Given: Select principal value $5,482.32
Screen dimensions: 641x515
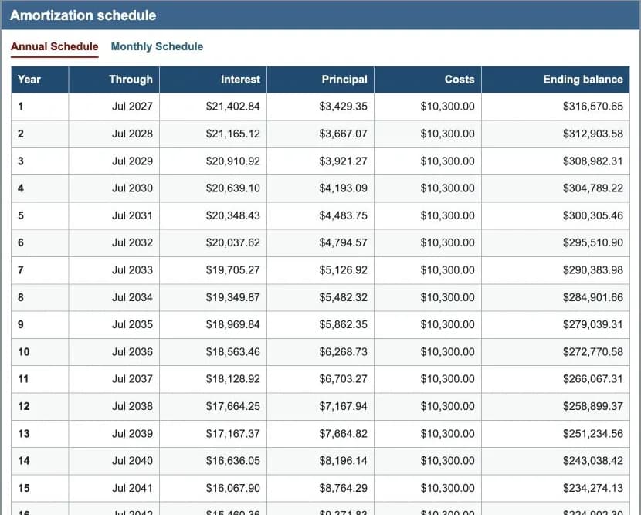Looking at the screenshot, I should point(344,297).
